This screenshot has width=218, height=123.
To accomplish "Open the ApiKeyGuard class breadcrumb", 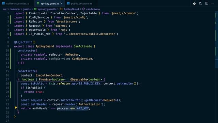I will [x=71, y=9].
